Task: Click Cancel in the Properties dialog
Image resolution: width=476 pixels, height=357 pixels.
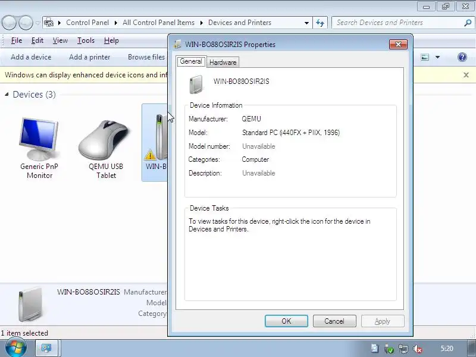Action: coord(334,321)
